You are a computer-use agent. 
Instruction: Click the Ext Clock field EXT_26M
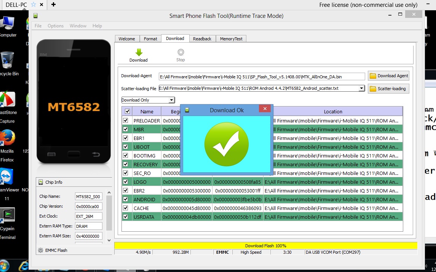(x=89, y=216)
